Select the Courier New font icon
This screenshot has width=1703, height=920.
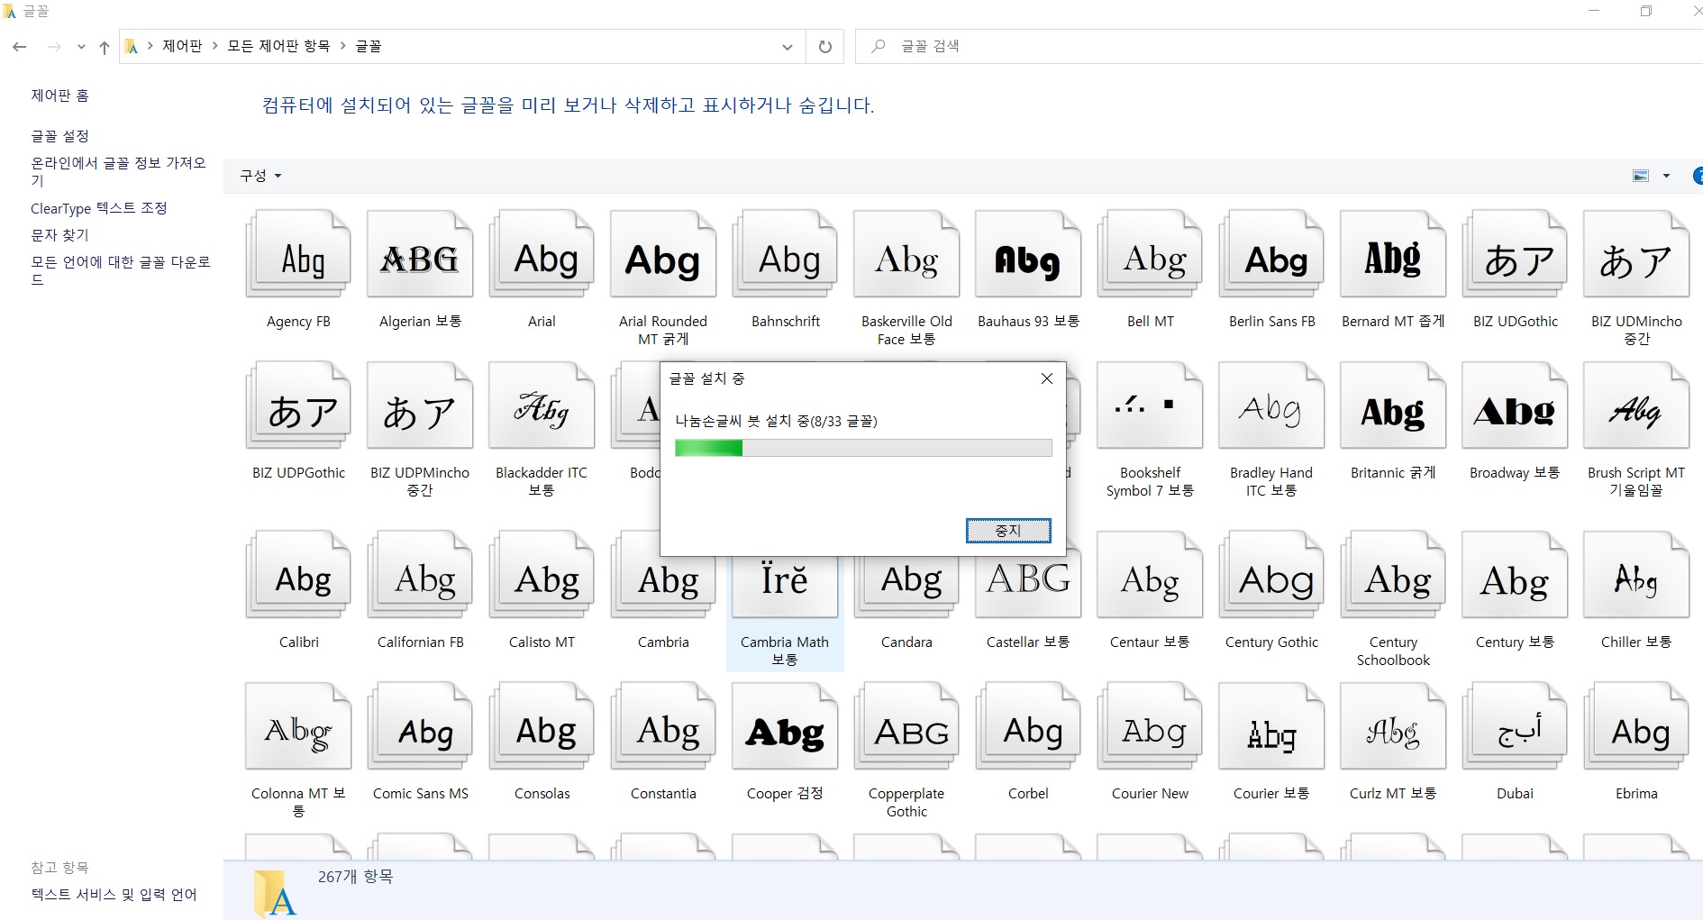coord(1150,726)
